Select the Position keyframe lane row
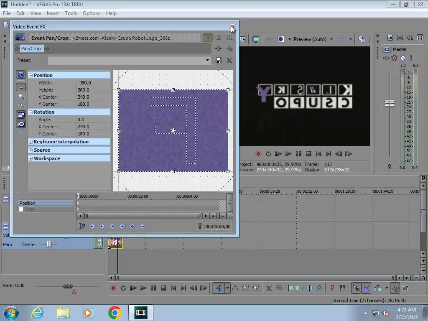This screenshot has height=321, width=428. (46, 203)
